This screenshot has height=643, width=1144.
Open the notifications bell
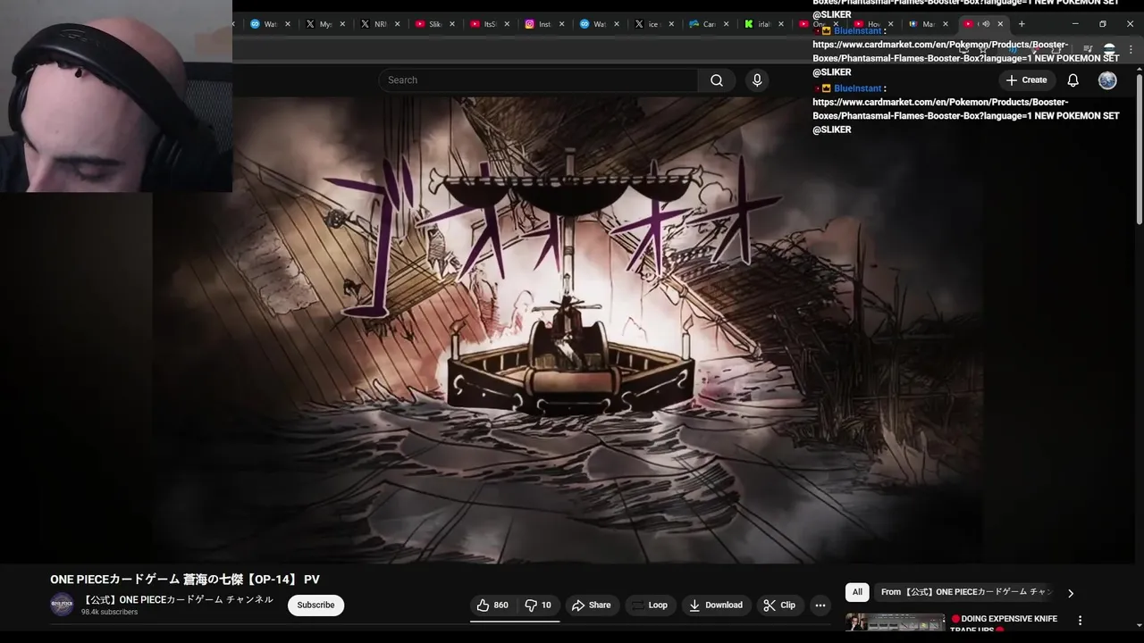tap(1072, 80)
